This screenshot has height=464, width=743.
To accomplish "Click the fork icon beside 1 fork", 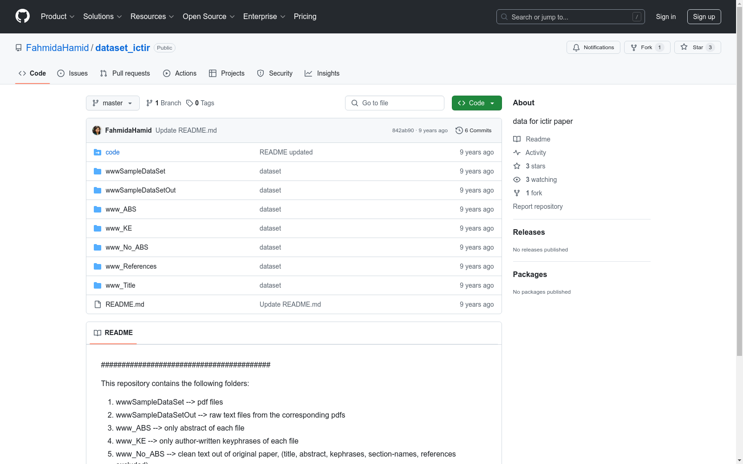I will point(517,193).
